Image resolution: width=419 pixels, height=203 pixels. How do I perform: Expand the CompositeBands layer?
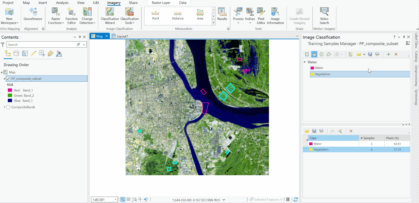click(5, 107)
